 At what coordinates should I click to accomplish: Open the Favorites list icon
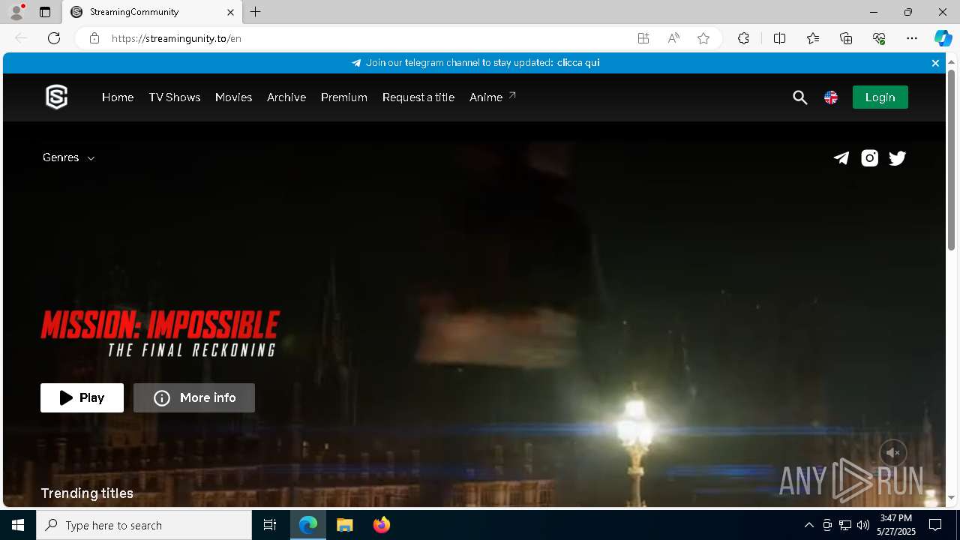coord(813,38)
